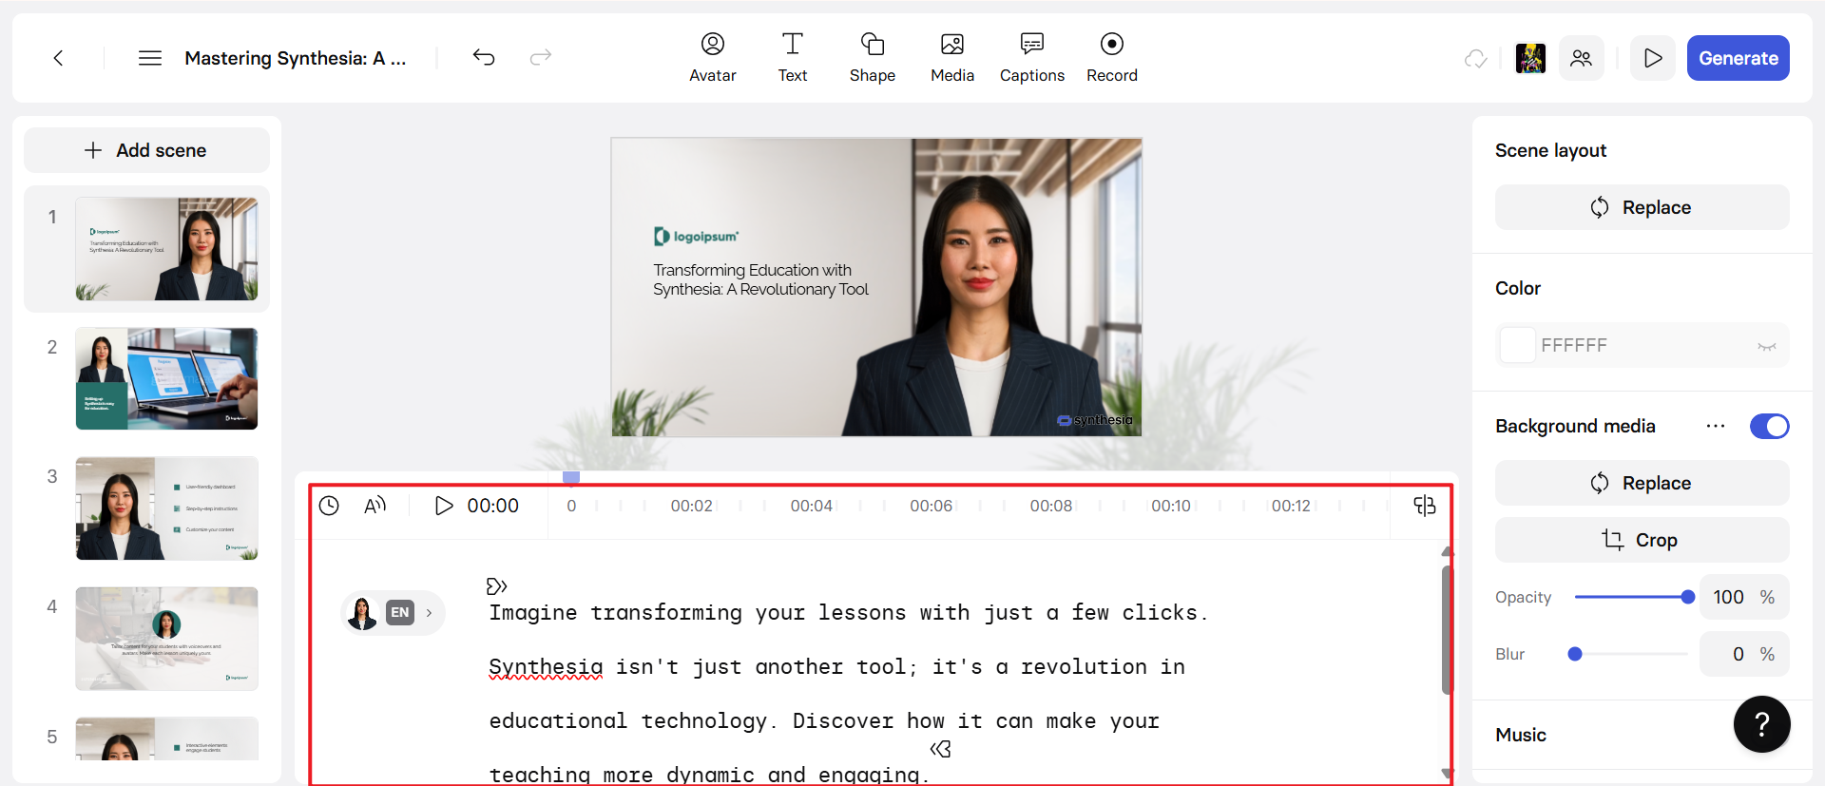Image resolution: width=1825 pixels, height=786 pixels.
Task: Turn off the Background media toggle
Action: (1770, 426)
